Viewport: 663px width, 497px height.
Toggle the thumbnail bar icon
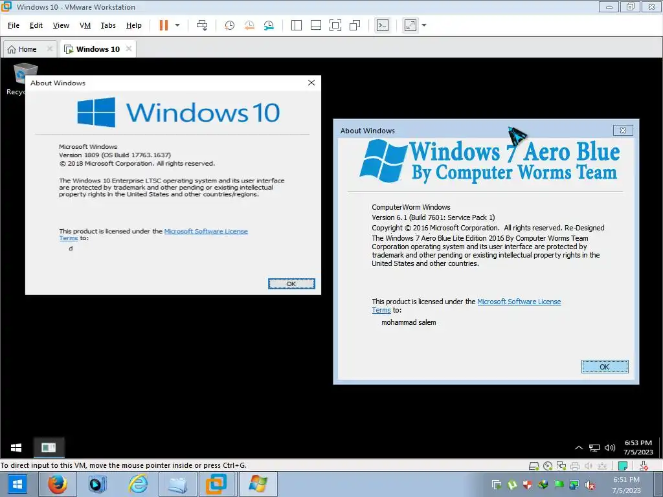[x=316, y=25]
